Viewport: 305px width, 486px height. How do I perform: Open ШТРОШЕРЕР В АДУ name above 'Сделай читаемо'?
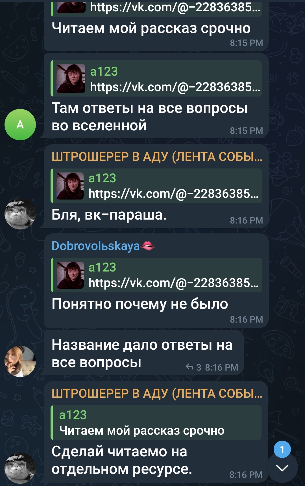[x=157, y=393]
